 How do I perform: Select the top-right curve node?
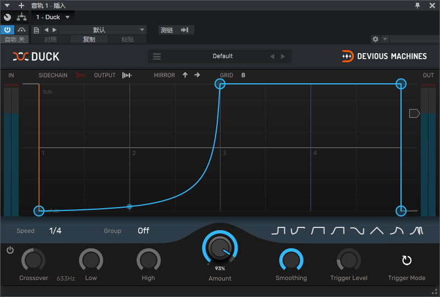pos(401,84)
